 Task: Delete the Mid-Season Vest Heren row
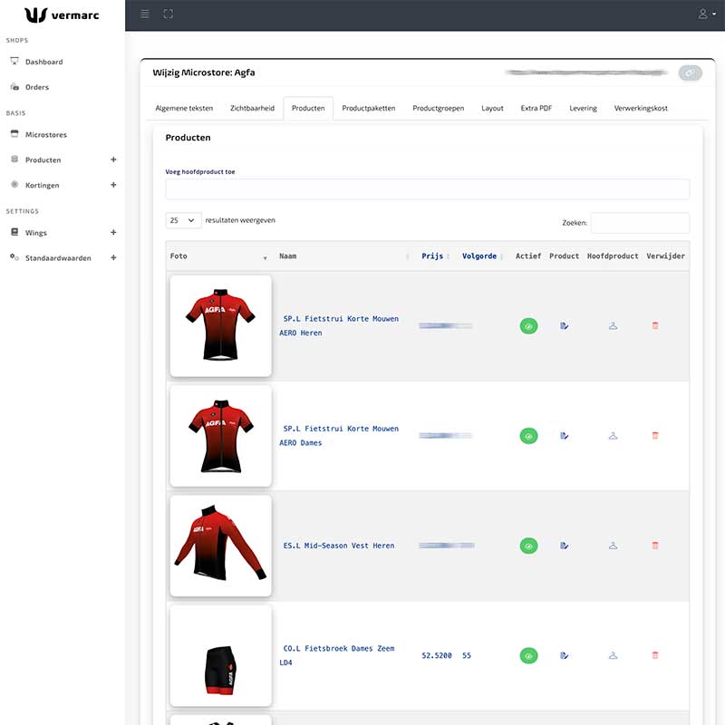point(655,546)
